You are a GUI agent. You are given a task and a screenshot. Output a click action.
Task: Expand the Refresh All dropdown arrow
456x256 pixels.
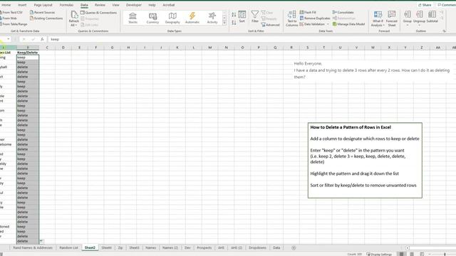click(76, 26)
